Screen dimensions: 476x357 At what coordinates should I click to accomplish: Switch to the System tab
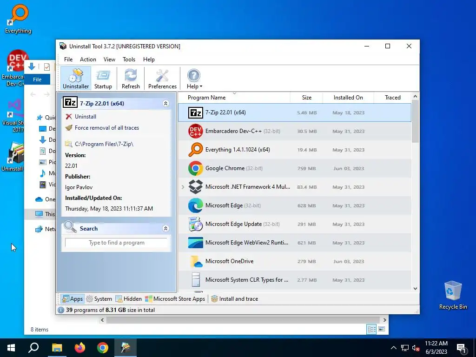99,299
